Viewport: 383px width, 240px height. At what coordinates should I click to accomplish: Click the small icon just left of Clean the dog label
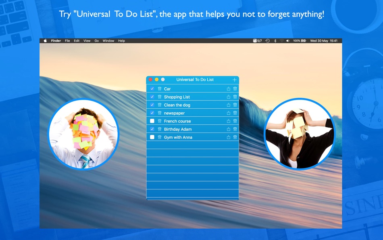coord(160,105)
